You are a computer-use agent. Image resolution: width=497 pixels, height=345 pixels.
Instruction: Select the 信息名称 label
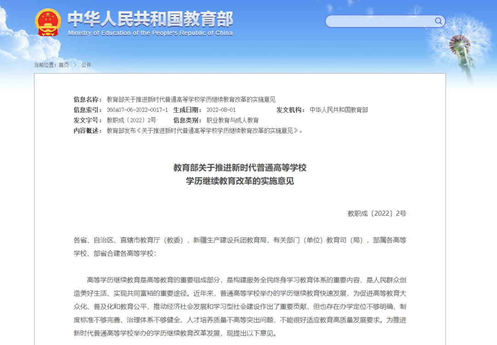point(87,99)
